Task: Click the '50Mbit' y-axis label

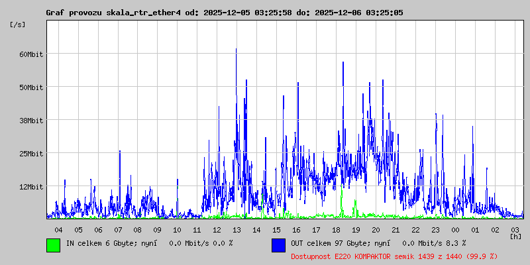Action: pos(31,87)
